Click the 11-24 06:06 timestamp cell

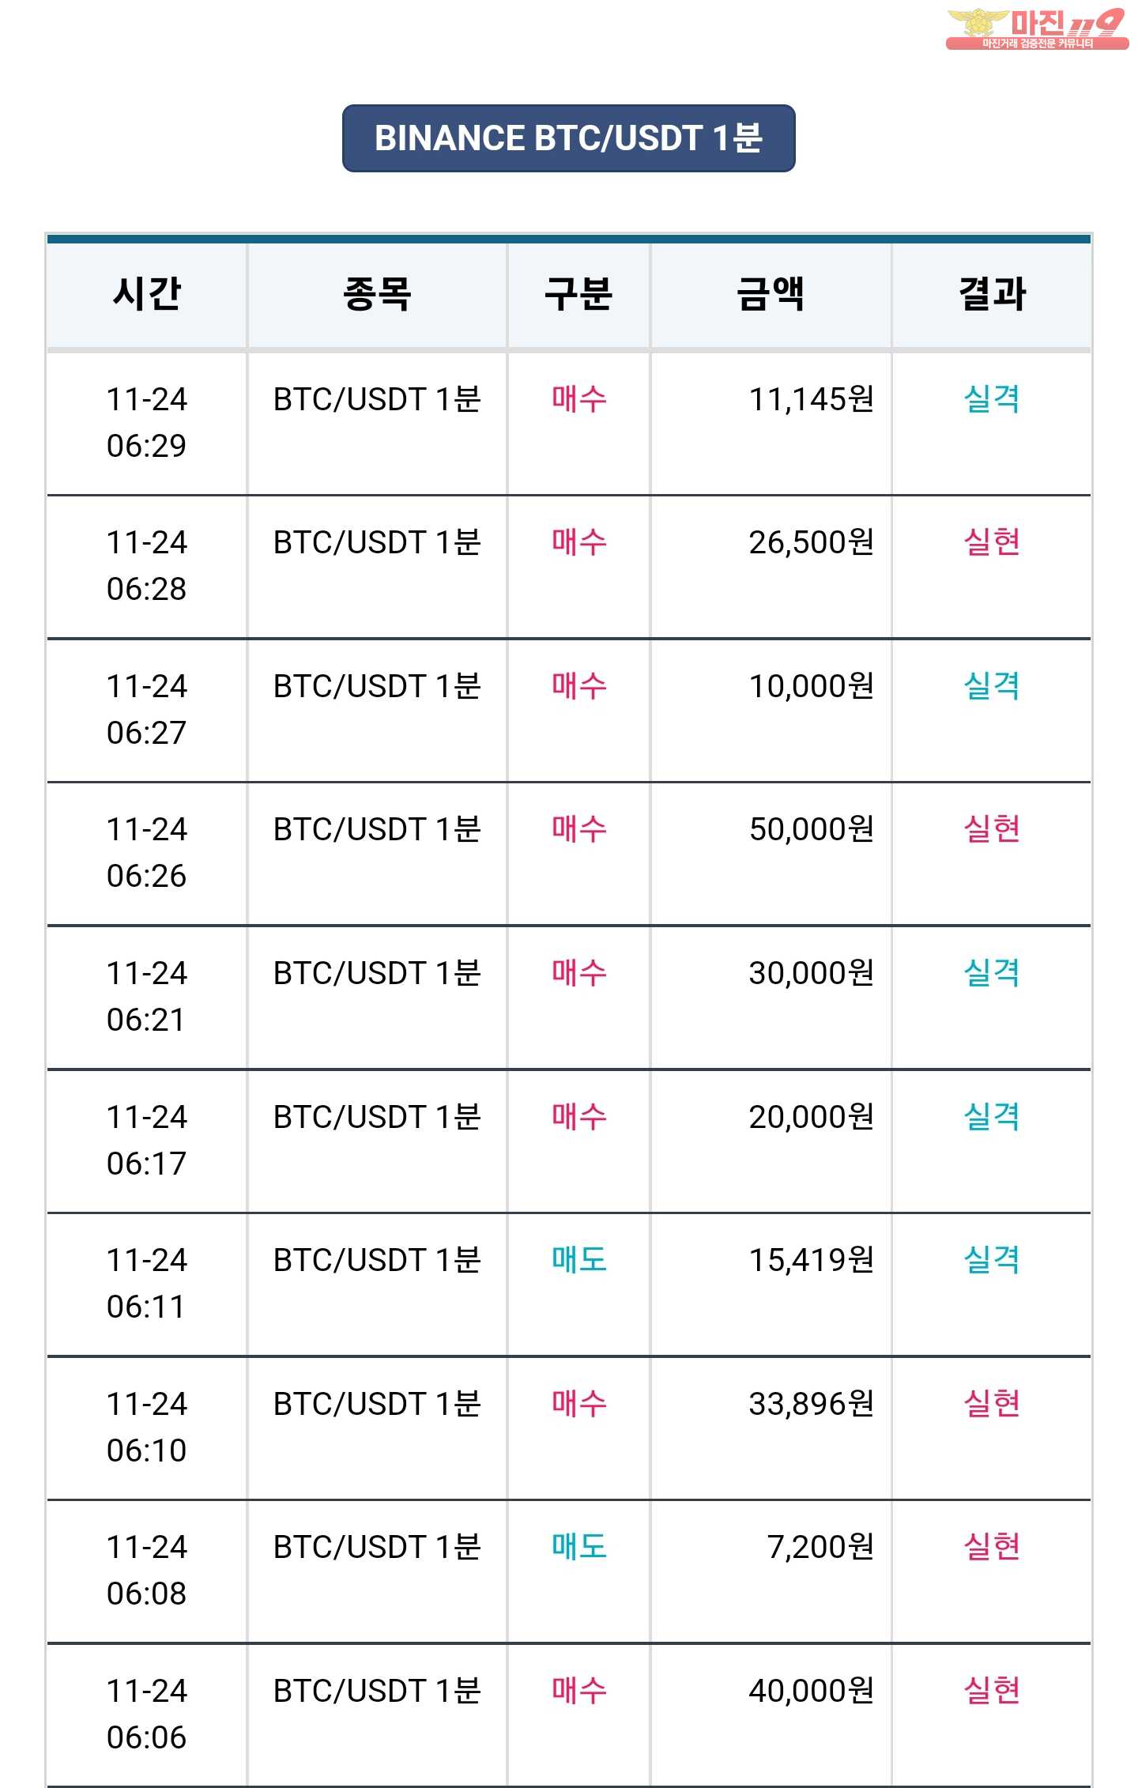coord(147,1714)
